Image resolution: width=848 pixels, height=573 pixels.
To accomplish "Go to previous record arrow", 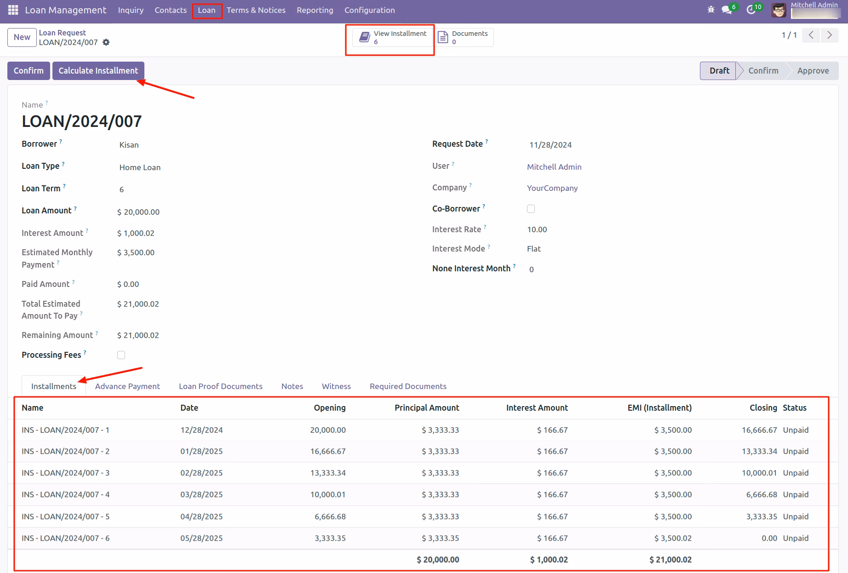I will click(811, 35).
